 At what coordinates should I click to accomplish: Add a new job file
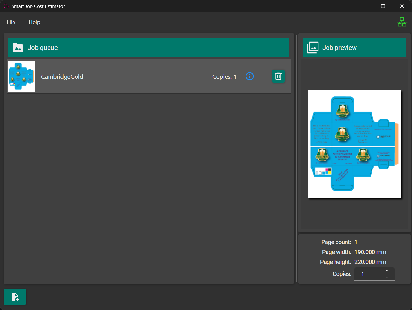click(x=15, y=297)
